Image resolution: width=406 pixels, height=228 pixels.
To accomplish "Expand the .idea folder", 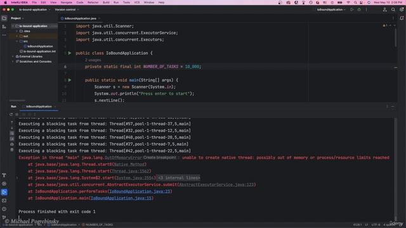I will [17, 31].
